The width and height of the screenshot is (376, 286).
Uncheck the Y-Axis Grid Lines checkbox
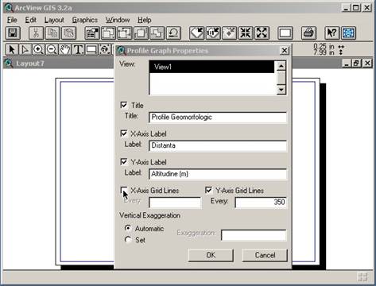click(x=208, y=190)
